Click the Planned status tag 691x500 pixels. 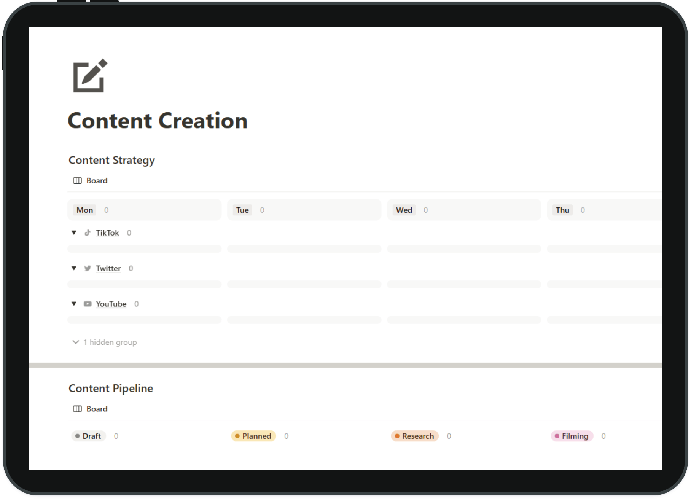pos(253,436)
